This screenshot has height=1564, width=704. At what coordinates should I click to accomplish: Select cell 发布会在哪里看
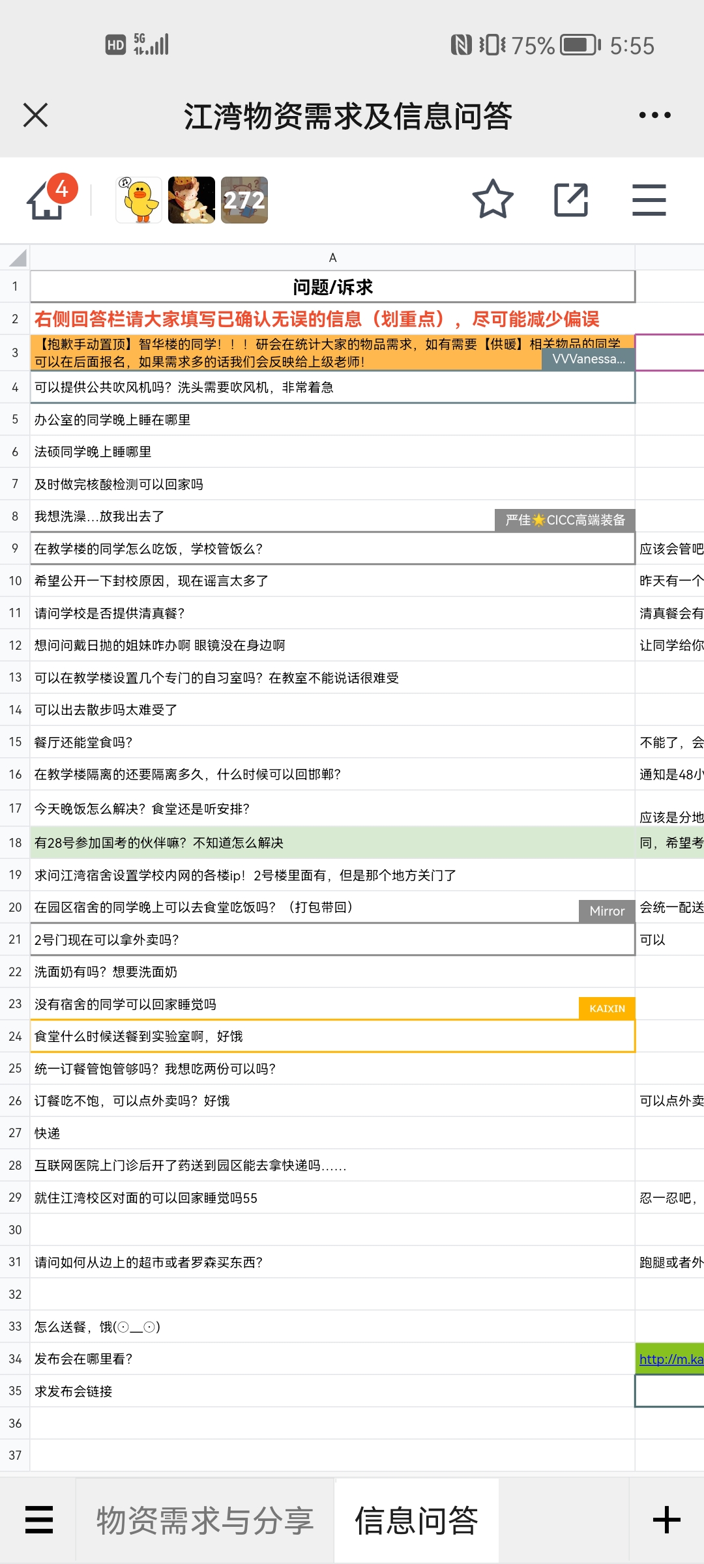pos(332,1359)
